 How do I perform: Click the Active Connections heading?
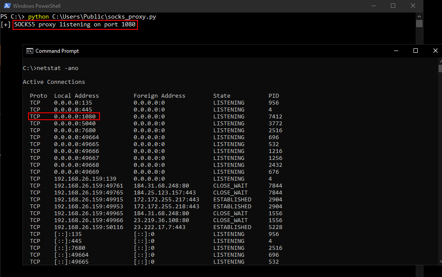pos(54,82)
